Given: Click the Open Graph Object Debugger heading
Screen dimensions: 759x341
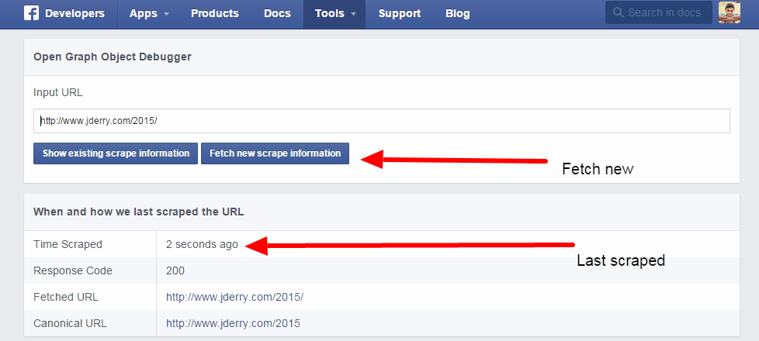Looking at the screenshot, I should coord(113,57).
